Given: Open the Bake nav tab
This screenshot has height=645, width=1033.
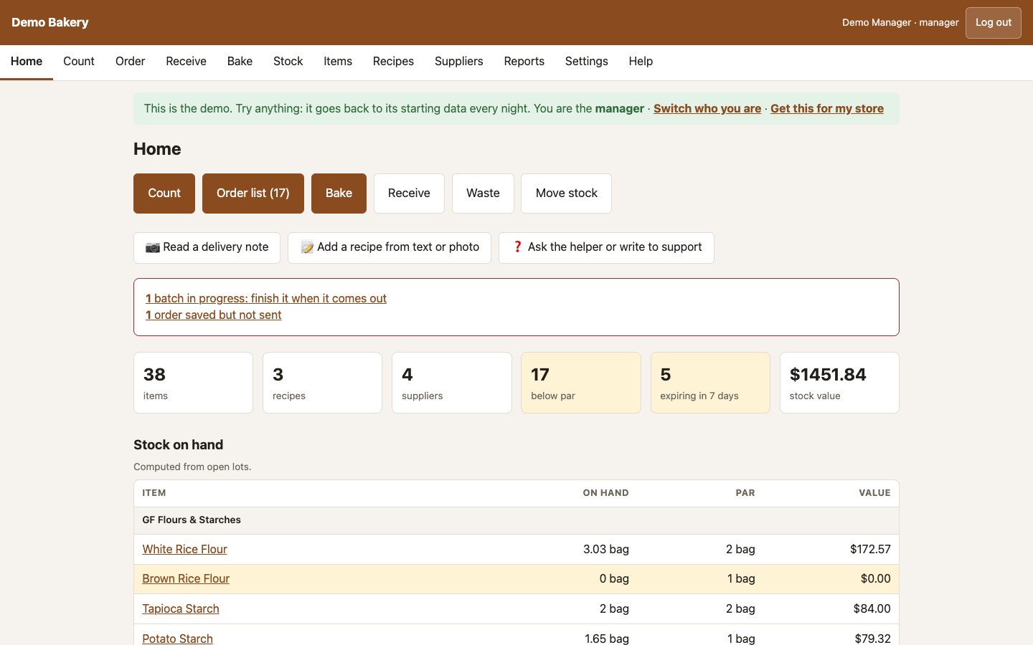Looking at the screenshot, I should (240, 62).
